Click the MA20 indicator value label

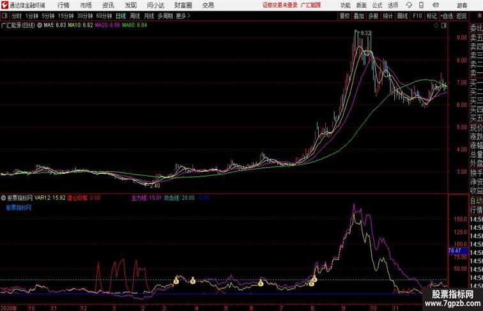pyautogui.click(x=107, y=26)
